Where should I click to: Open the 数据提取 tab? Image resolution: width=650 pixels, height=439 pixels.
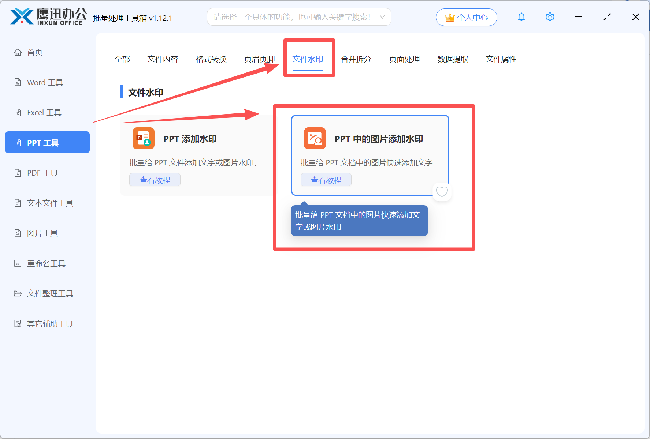[453, 59]
